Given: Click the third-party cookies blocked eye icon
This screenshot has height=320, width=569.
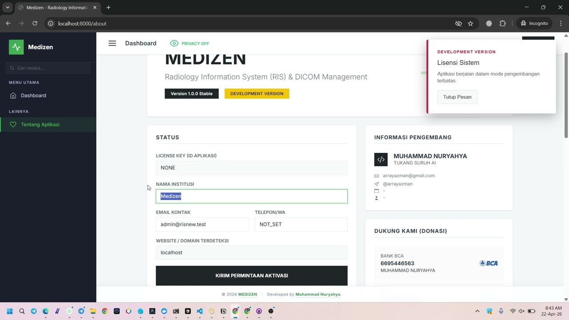Looking at the screenshot, I should point(458,24).
